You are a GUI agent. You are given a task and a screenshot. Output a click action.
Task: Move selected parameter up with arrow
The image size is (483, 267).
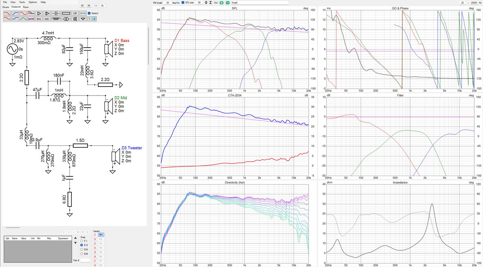[75, 238]
